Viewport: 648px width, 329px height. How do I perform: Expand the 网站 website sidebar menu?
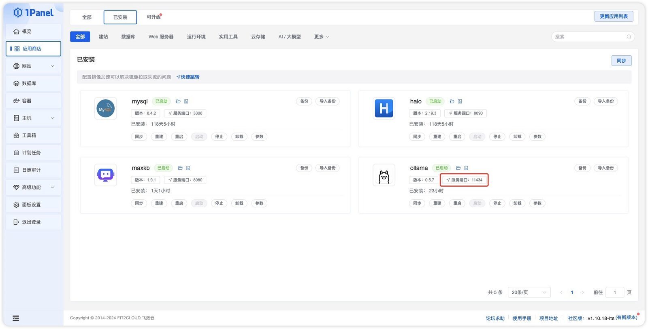(33, 66)
